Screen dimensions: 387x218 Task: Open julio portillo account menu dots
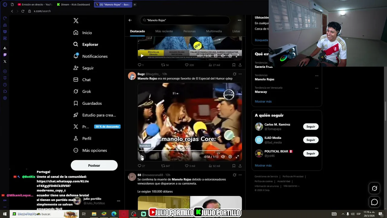coord(119,201)
